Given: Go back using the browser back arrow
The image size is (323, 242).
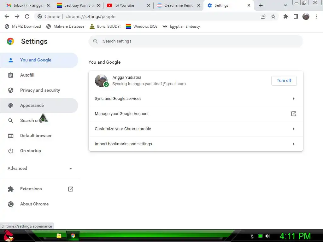Looking at the screenshot, I should [x=7, y=16].
